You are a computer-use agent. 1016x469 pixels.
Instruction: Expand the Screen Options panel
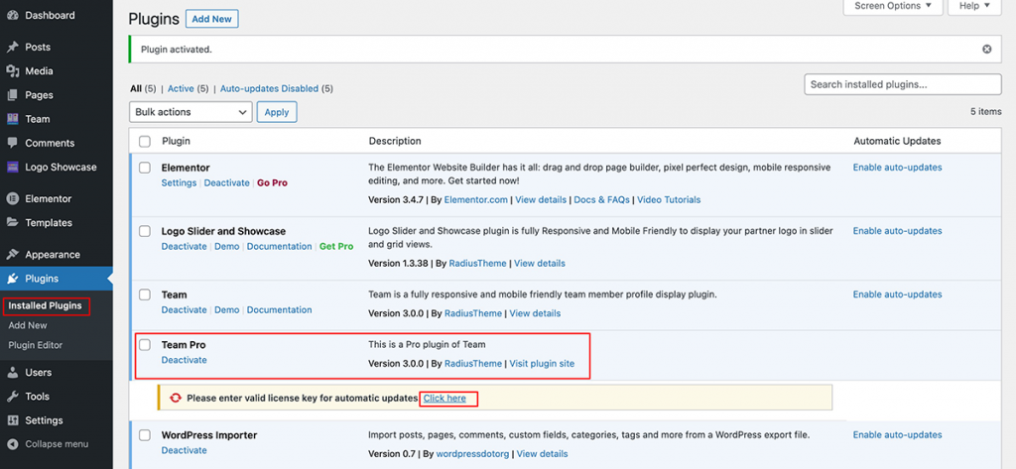pos(892,6)
